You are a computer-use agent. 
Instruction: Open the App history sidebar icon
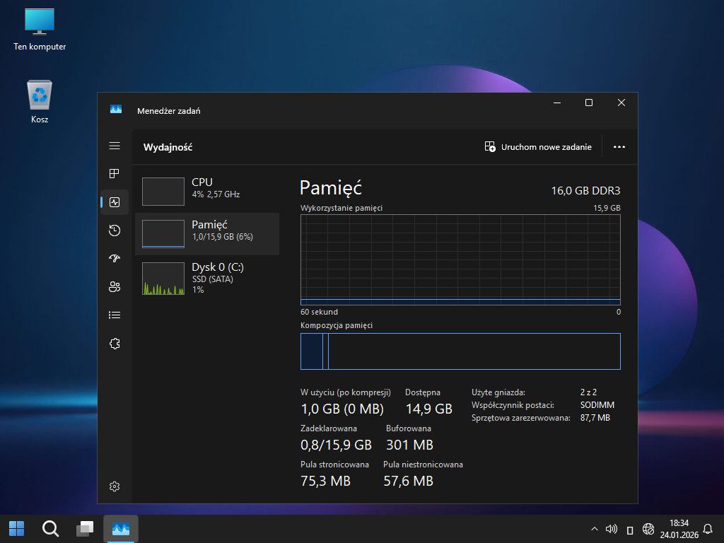tap(115, 230)
